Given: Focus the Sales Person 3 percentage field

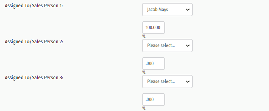Looking at the screenshot, I should [153, 99].
